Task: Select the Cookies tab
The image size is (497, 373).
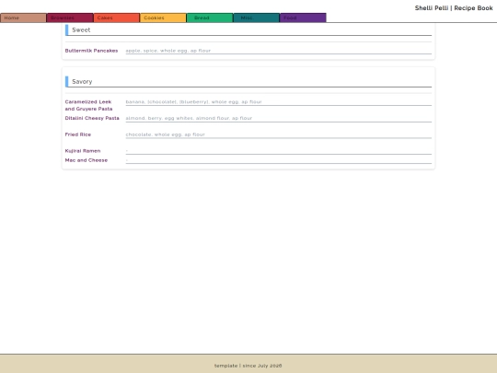Action: (163, 17)
